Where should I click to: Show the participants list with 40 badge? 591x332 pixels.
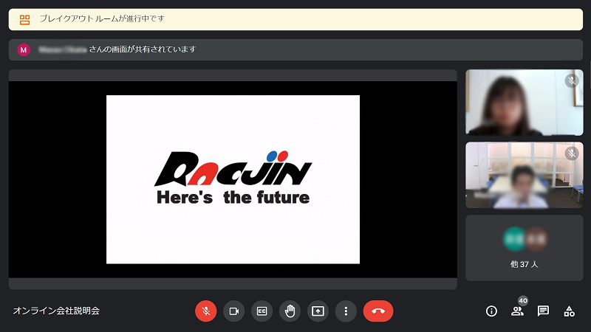click(518, 311)
